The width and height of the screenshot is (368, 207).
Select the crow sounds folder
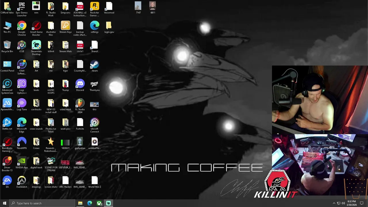tap(36, 124)
